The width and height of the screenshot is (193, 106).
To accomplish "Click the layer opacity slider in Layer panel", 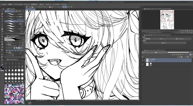I will [x=178, y=52].
